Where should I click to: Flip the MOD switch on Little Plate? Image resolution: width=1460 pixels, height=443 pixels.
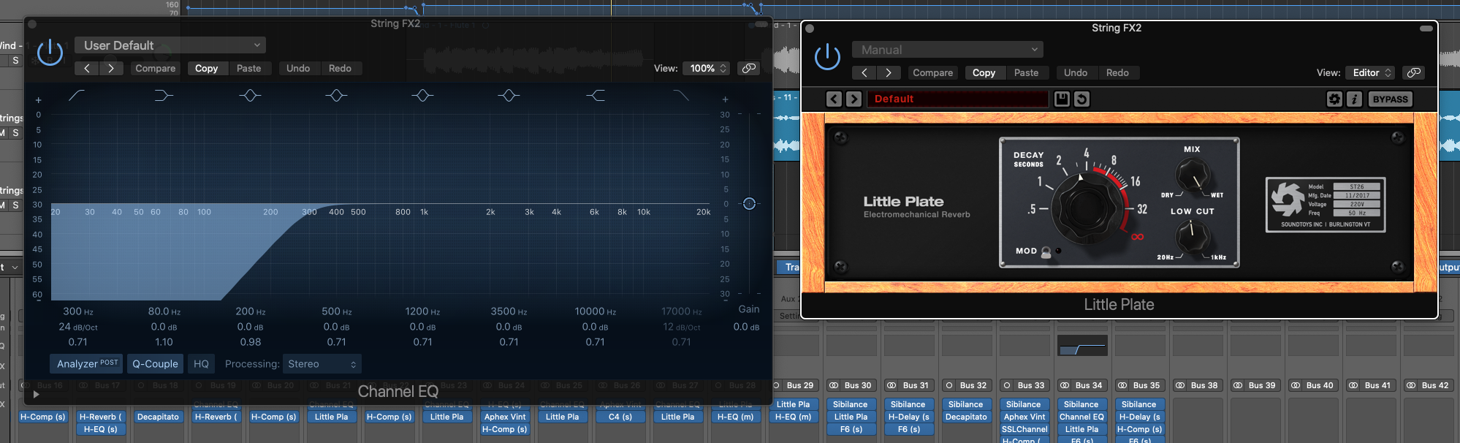click(1046, 252)
